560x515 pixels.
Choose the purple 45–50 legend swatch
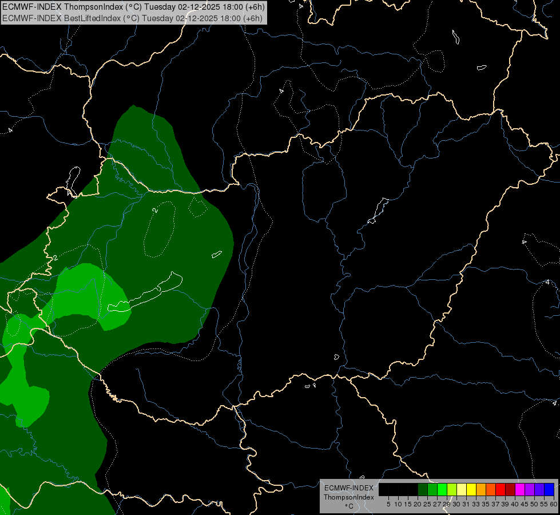click(x=530, y=489)
